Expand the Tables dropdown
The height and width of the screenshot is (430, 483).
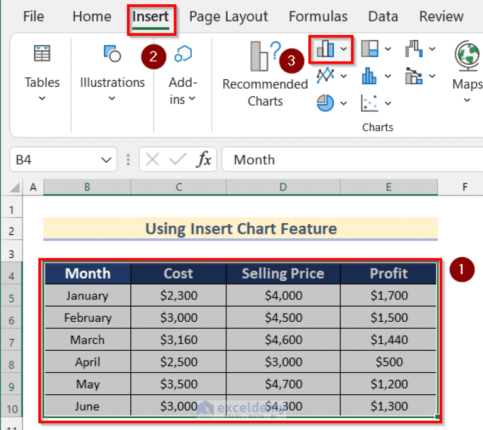point(42,74)
